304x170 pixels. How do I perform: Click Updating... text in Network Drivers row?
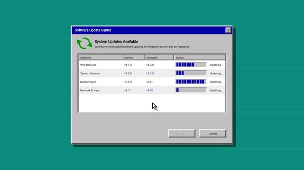216,90
